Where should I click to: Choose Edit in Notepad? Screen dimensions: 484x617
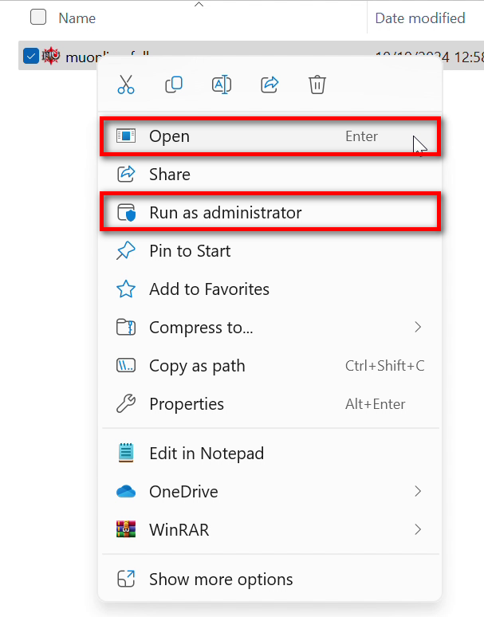pos(206,454)
